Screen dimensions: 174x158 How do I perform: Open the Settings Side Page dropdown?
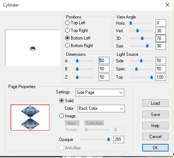tap(100, 92)
